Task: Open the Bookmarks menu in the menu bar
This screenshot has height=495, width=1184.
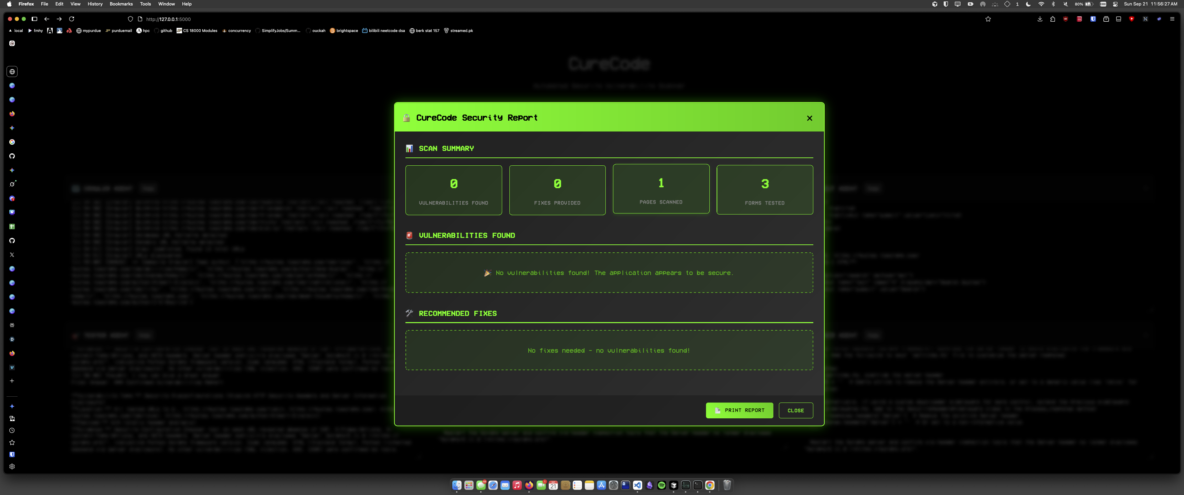Action: [121, 4]
